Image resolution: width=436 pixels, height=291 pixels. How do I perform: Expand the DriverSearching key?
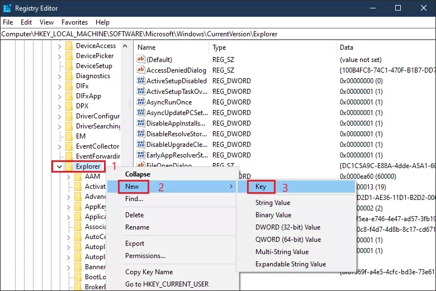click(x=59, y=126)
